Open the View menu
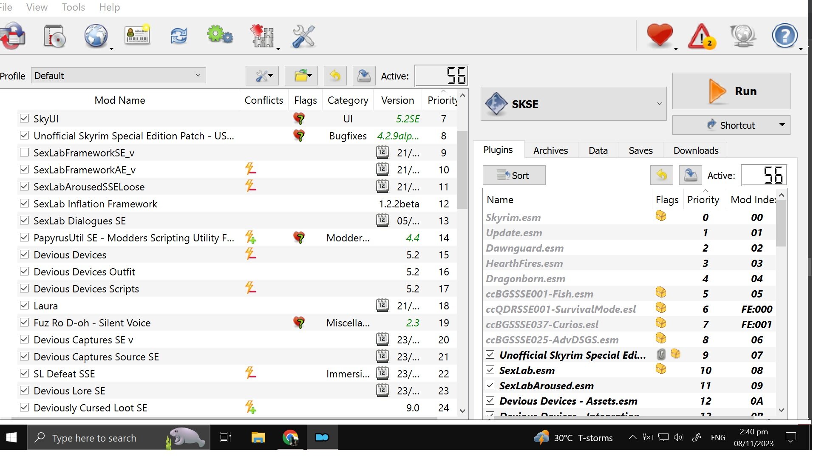Image resolution: width=816 pixels, height=459 pixels. [x=37, y=7]
